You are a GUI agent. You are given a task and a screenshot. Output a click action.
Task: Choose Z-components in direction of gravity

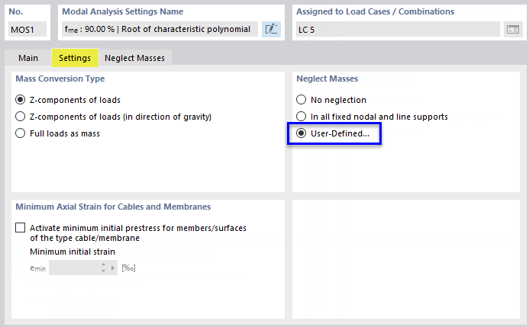(x=21, y=117)
